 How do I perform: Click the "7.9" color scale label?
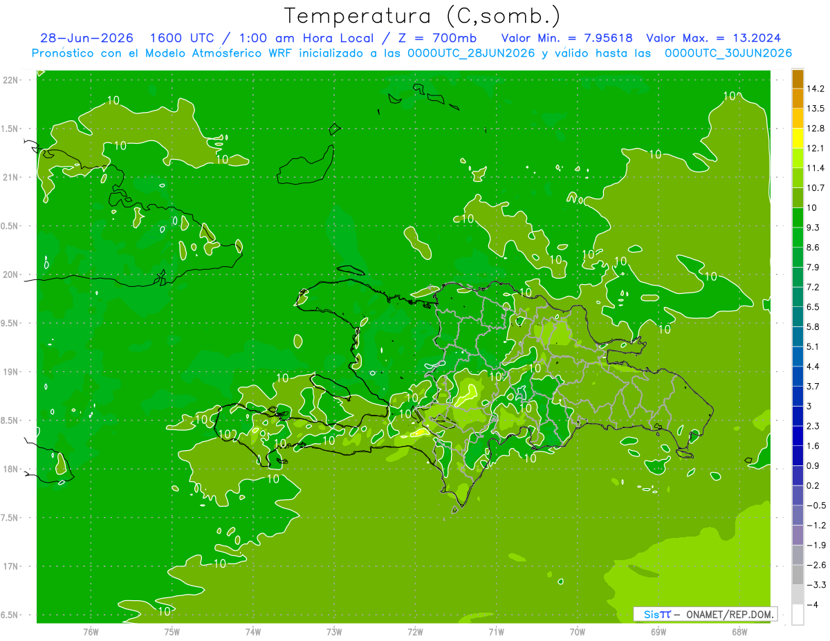click(x=813, y=268)
